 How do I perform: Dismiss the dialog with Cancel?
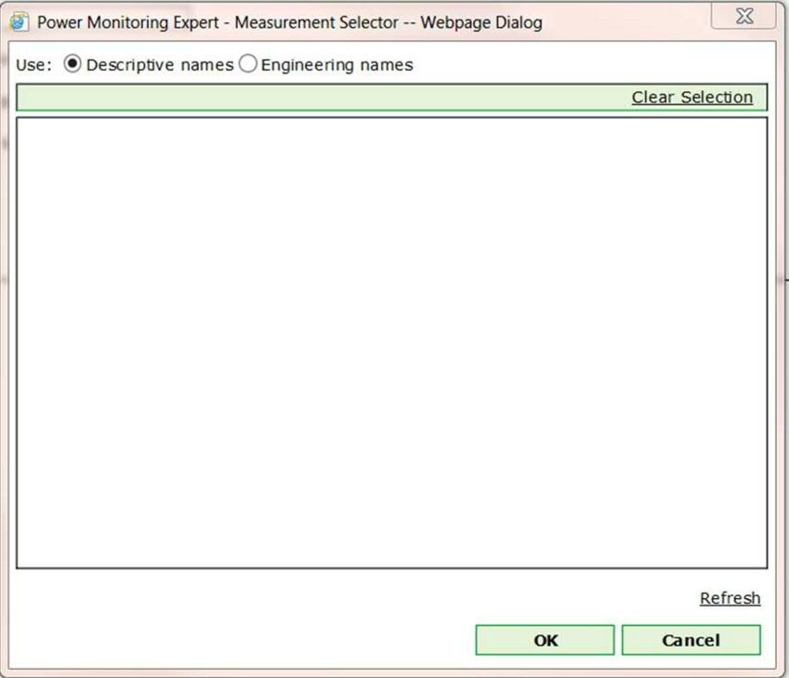click(x=690, y=640)
